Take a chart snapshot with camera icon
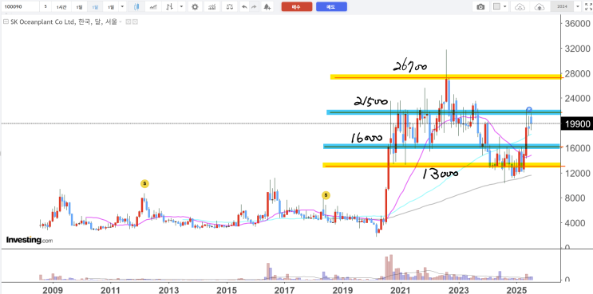This screenshot has width=593, height=294. 480,7
